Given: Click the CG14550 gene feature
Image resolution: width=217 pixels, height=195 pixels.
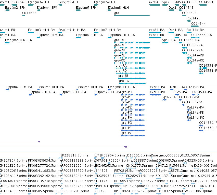Looking at the screenshot, I should click(184, 5).
